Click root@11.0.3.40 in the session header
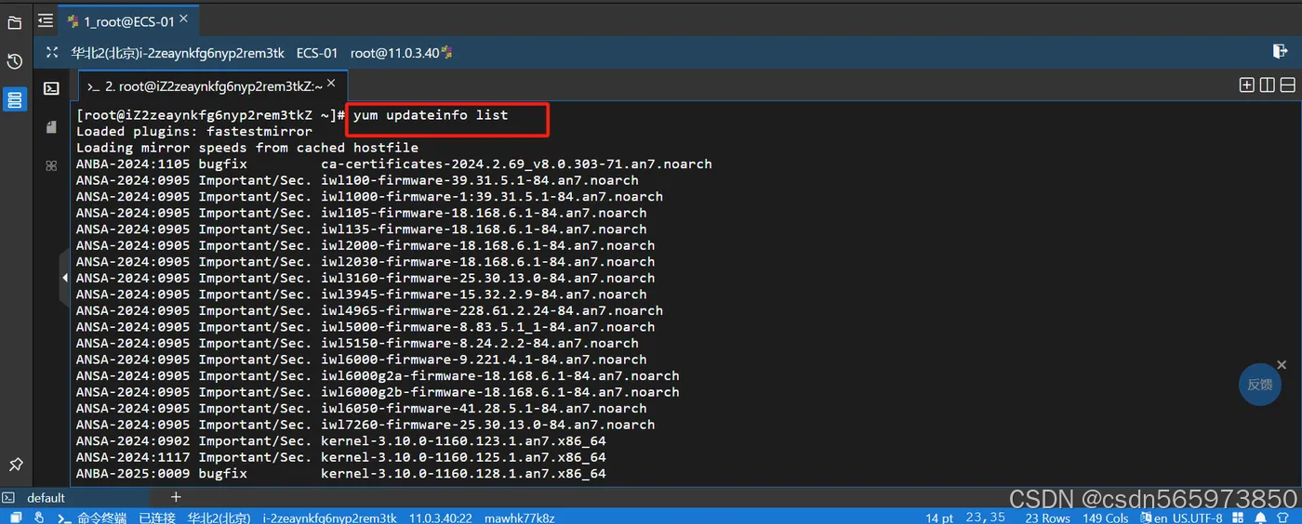The image size is (1302, 524). [x=394, y=53]
